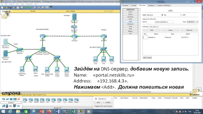Open the DHCP service settings
Image resolution: width=203 pixels, height=114 pixels.
coord(130,14)
